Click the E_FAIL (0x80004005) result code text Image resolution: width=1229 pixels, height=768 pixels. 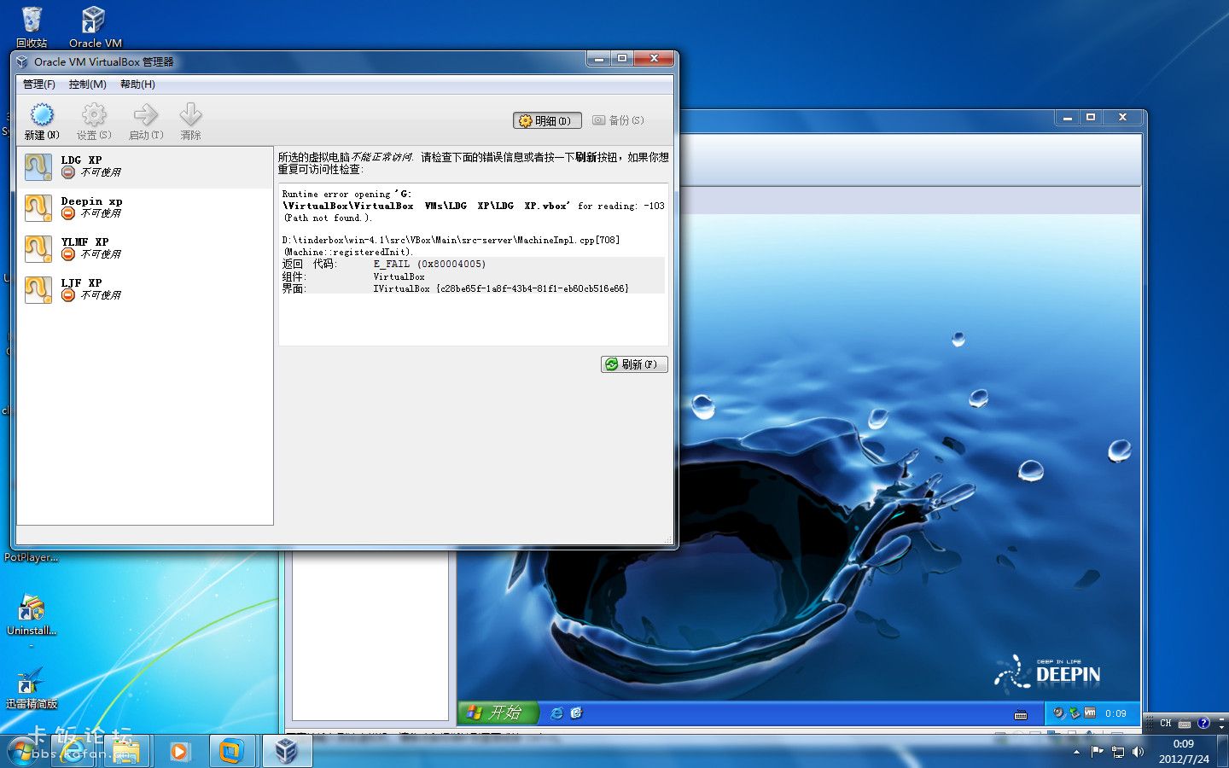click(x=429, y=265)
